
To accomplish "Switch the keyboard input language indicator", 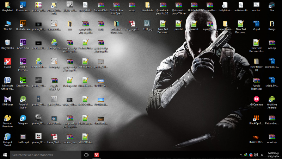I will (x=262, y=155).
